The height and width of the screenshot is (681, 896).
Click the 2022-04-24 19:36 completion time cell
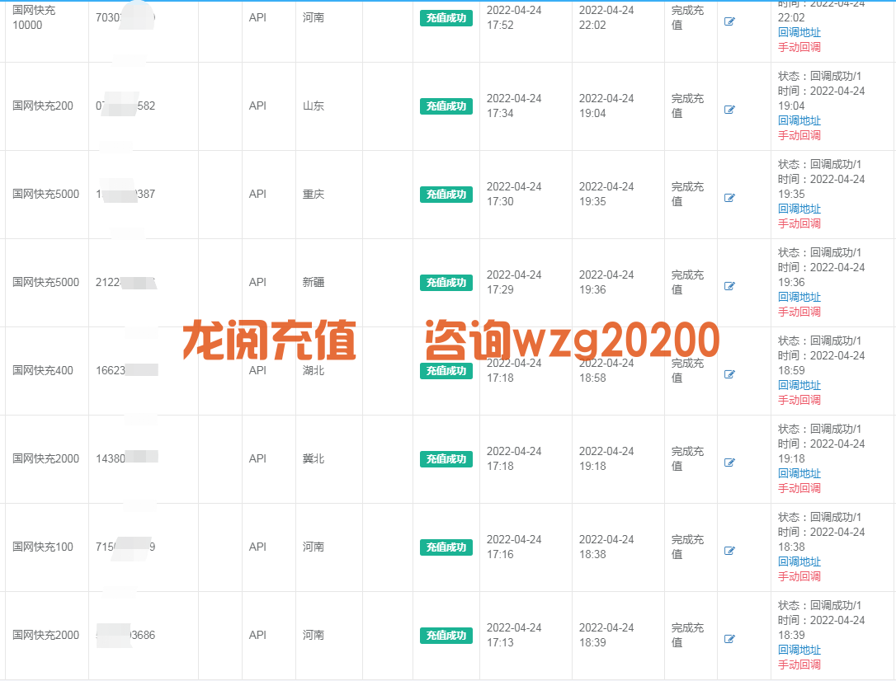point(606,282)
